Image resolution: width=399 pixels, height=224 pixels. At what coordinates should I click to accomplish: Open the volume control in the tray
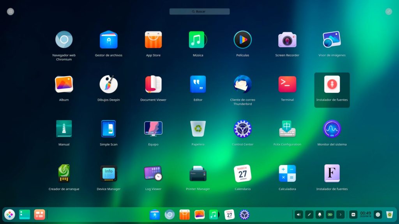click(x=299, y=215)
